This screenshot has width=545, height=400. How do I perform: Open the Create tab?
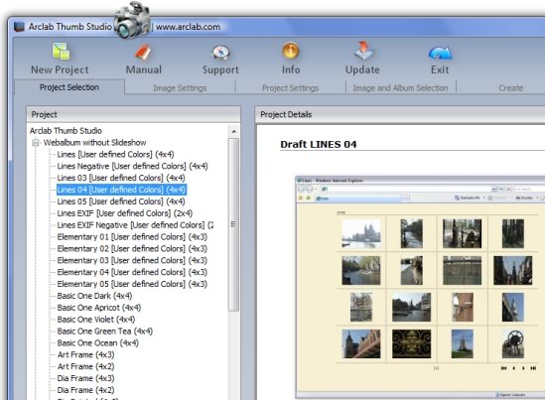pyautogui.click(x=510, y=88)
